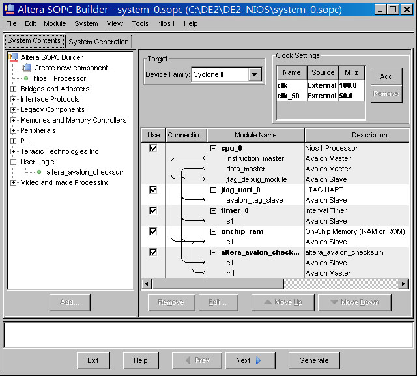417x376 pixels.
Task: Select instruction_master under cpu_0
Action: pyautogui.click(x=255, y=158)
